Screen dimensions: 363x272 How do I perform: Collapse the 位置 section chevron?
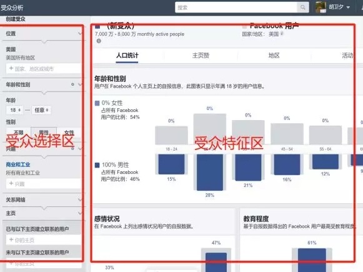pyautogui.click(x=80, y=33)
